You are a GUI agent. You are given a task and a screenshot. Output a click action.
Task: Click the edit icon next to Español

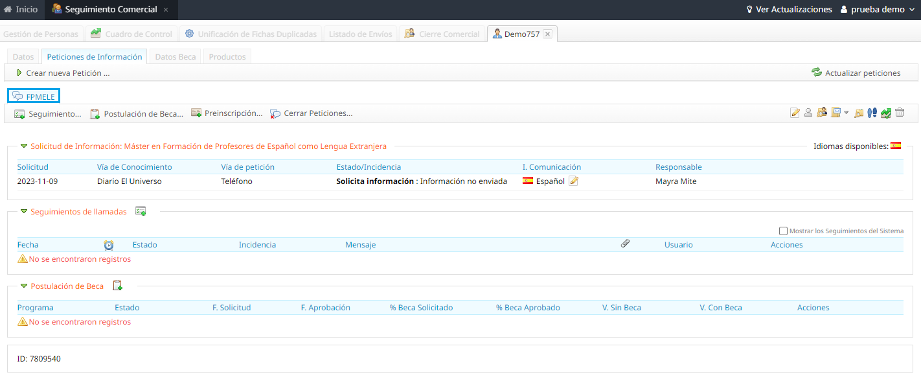point(573,181)
